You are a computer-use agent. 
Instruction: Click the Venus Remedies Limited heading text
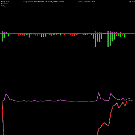86,2
